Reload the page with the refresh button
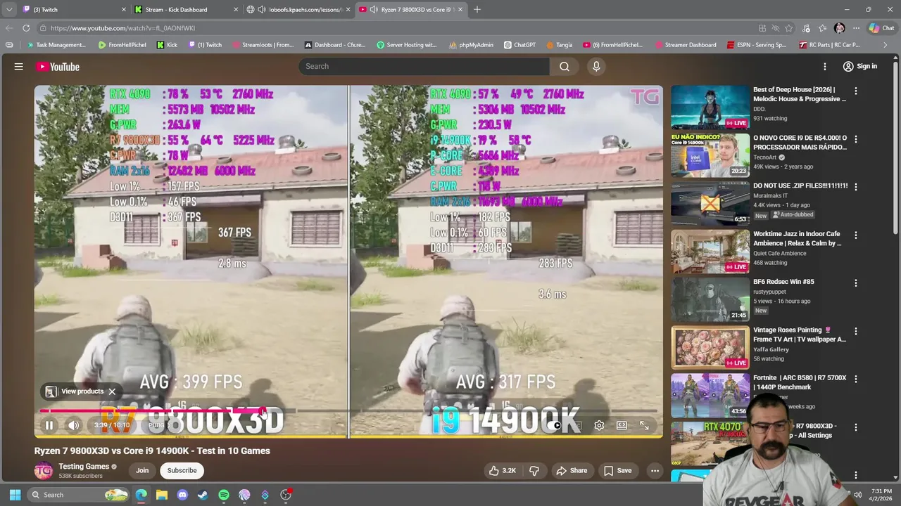This screenshot has width=901, height=506. tap(26, 28)
